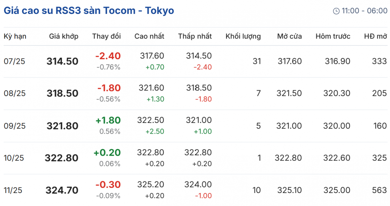The image size is (390, 206).
Task: Select the 08/25 contract term
Action: (14, 93)
